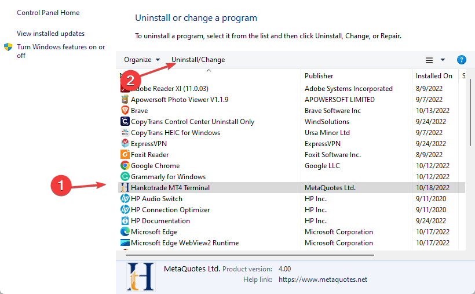Click install date 10/13/2022

pos(433,110)
